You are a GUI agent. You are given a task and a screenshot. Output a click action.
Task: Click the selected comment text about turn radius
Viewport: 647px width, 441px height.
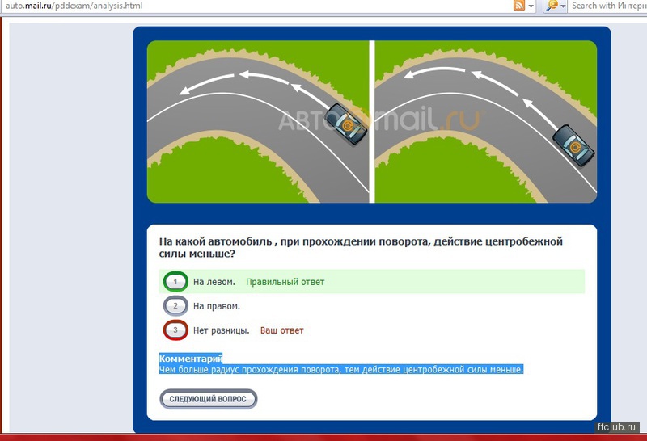[341, 369]
